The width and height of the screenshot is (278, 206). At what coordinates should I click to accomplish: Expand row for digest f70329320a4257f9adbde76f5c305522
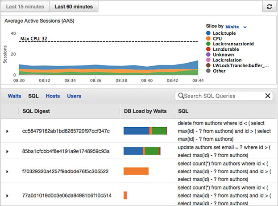click(7, 171)
